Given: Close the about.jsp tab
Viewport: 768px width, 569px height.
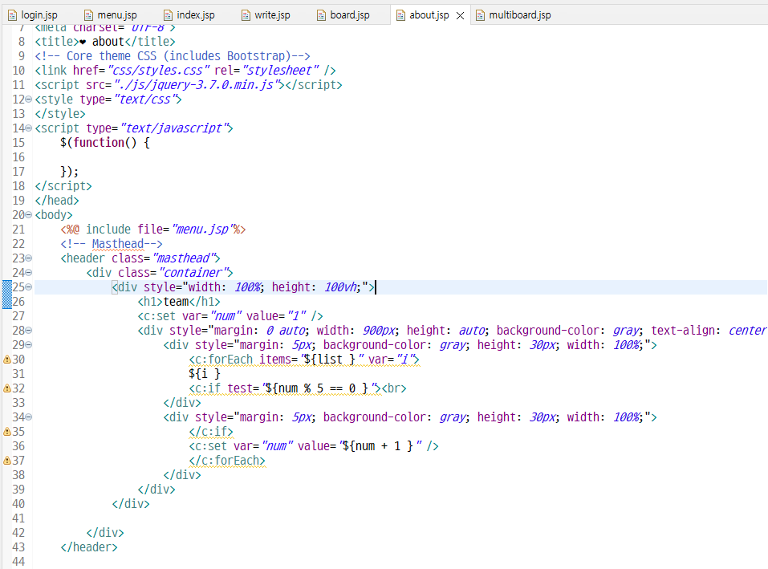Looking at the screenshot, I should tap(461, 16).
